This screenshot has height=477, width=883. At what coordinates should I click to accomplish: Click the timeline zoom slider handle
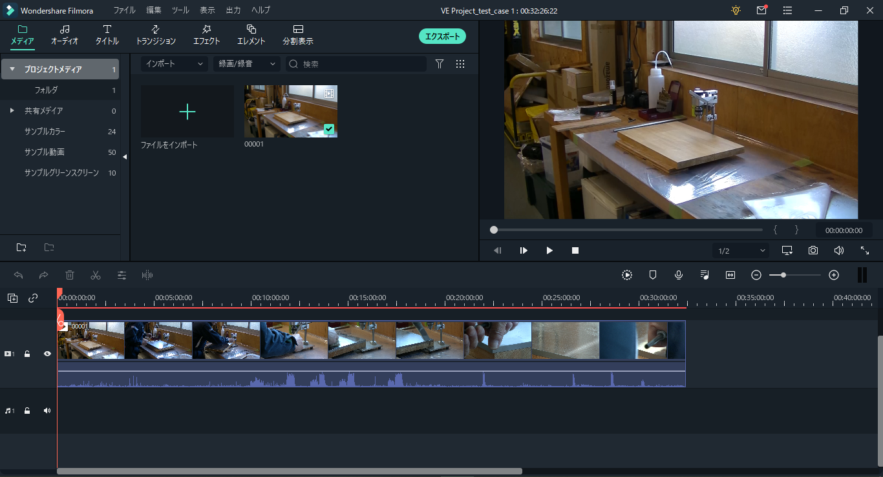783,275
